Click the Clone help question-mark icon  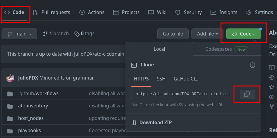[252, 65]
